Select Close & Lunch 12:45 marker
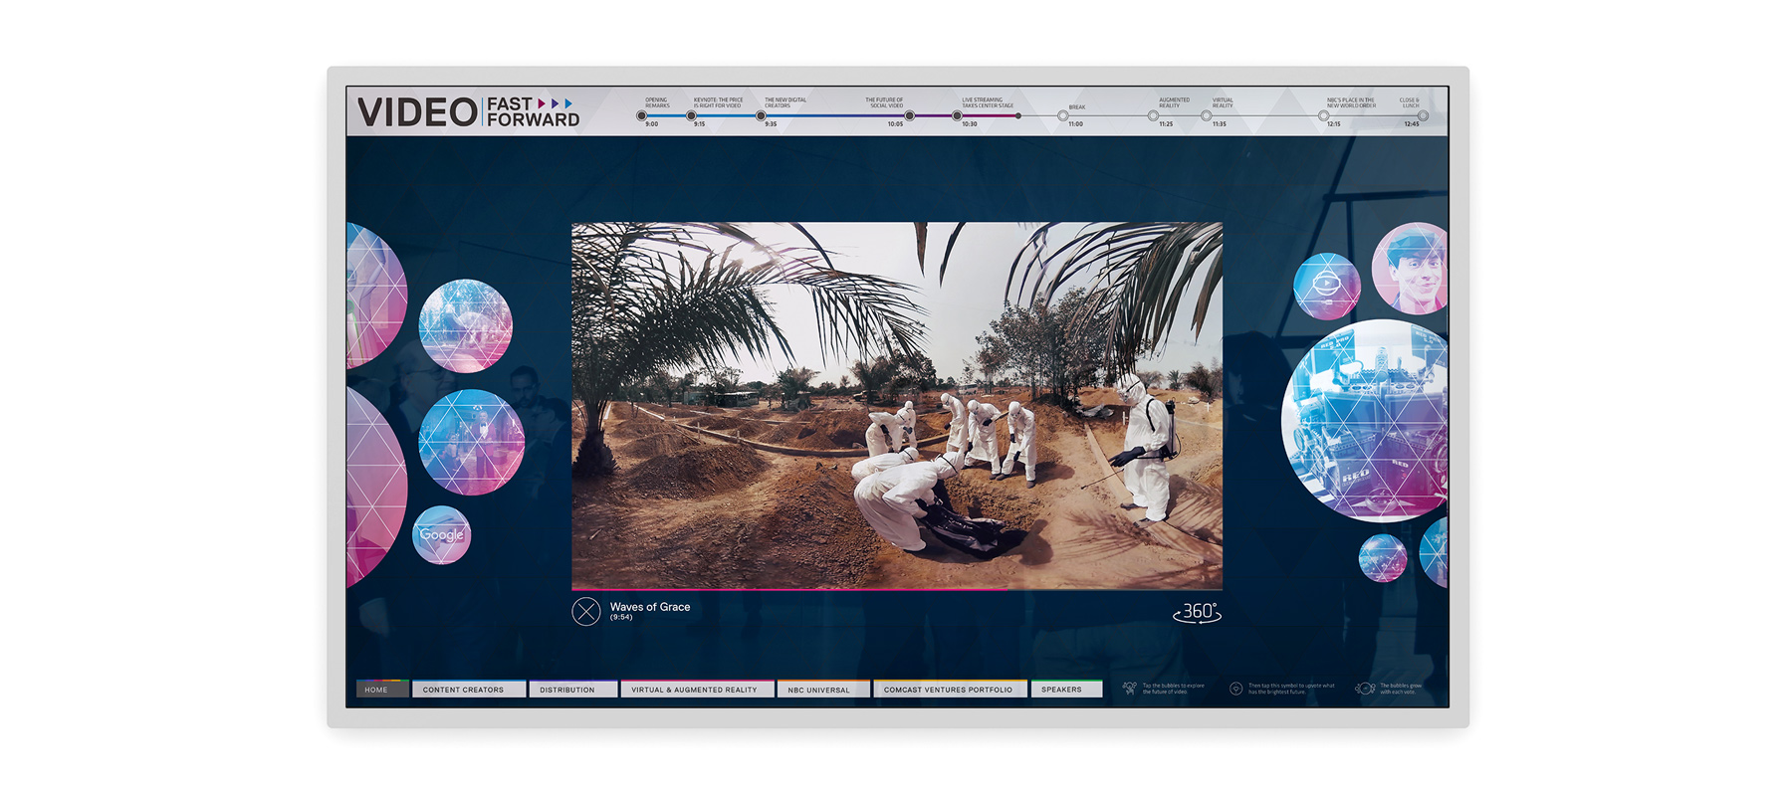Image resolution: width=1792 pixels, height=797 pixels. [x=1424, y=116]
